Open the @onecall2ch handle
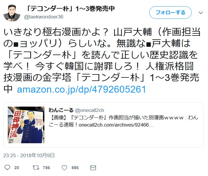This screenshot has height=176, width=208. point(89,110)
